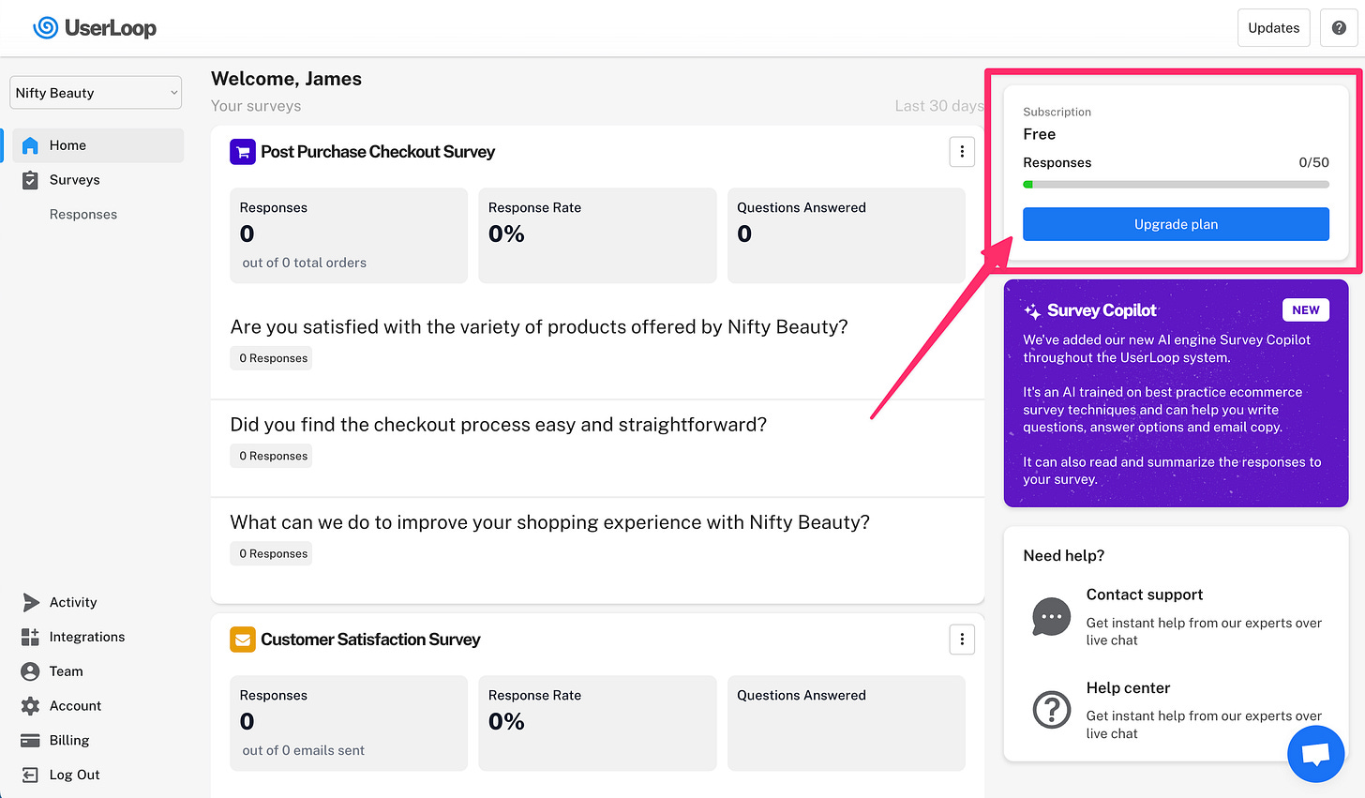Click the Upgrade plan button
Image resolution: width=1365 pixels, height=798 pixels.
pyautogui.click(x=1176, y=224)
